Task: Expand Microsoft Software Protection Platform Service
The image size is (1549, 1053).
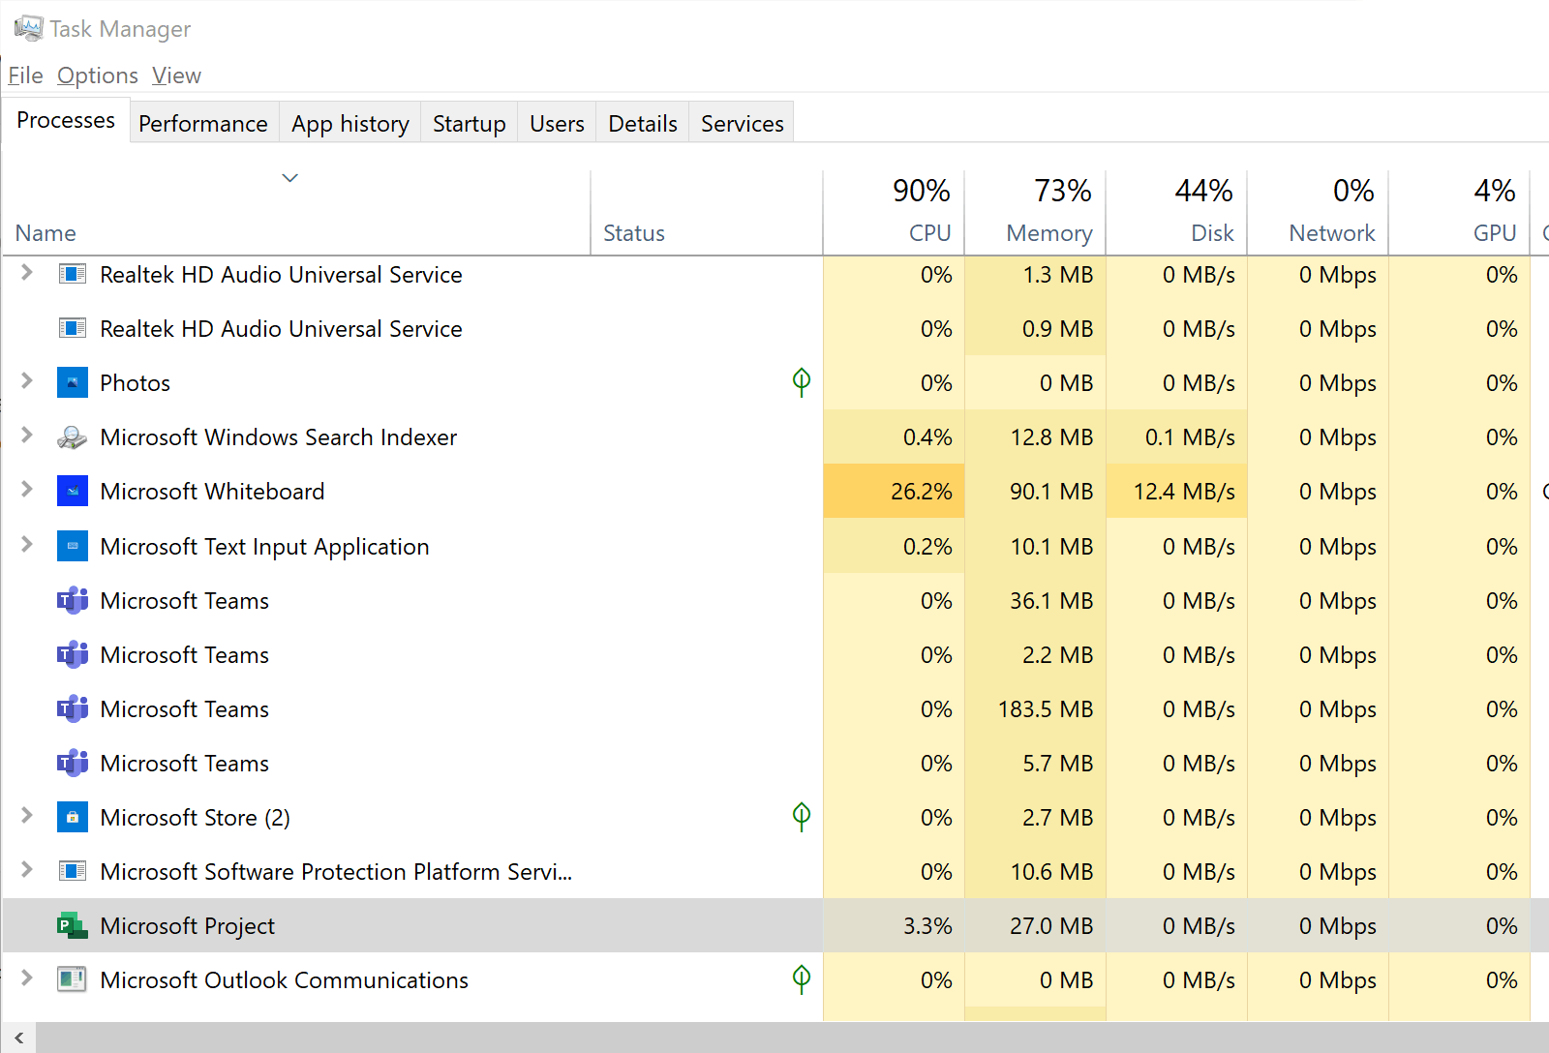Action: [x=27, y=870]
